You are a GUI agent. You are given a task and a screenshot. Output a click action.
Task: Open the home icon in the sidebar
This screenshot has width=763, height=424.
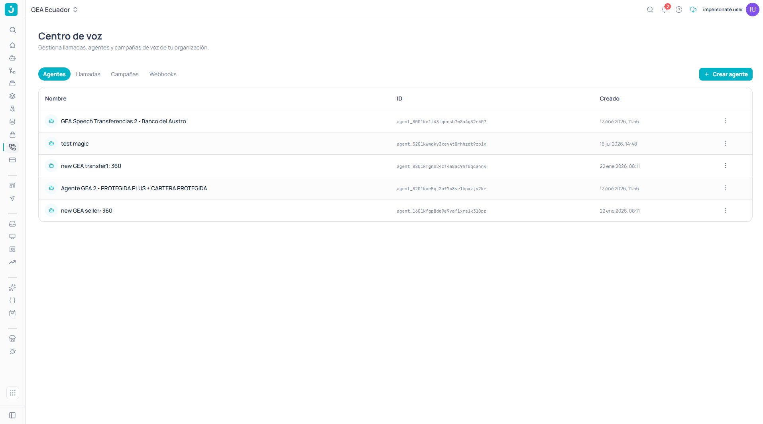coord(12,45)
